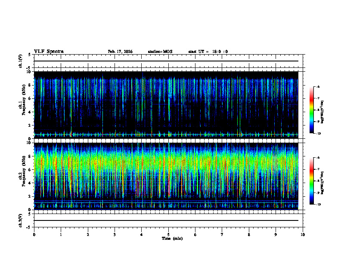Click the ch.2 spectrogram color scale bar
The width and height of the screenshot is (341, 263).
point(312,181)
